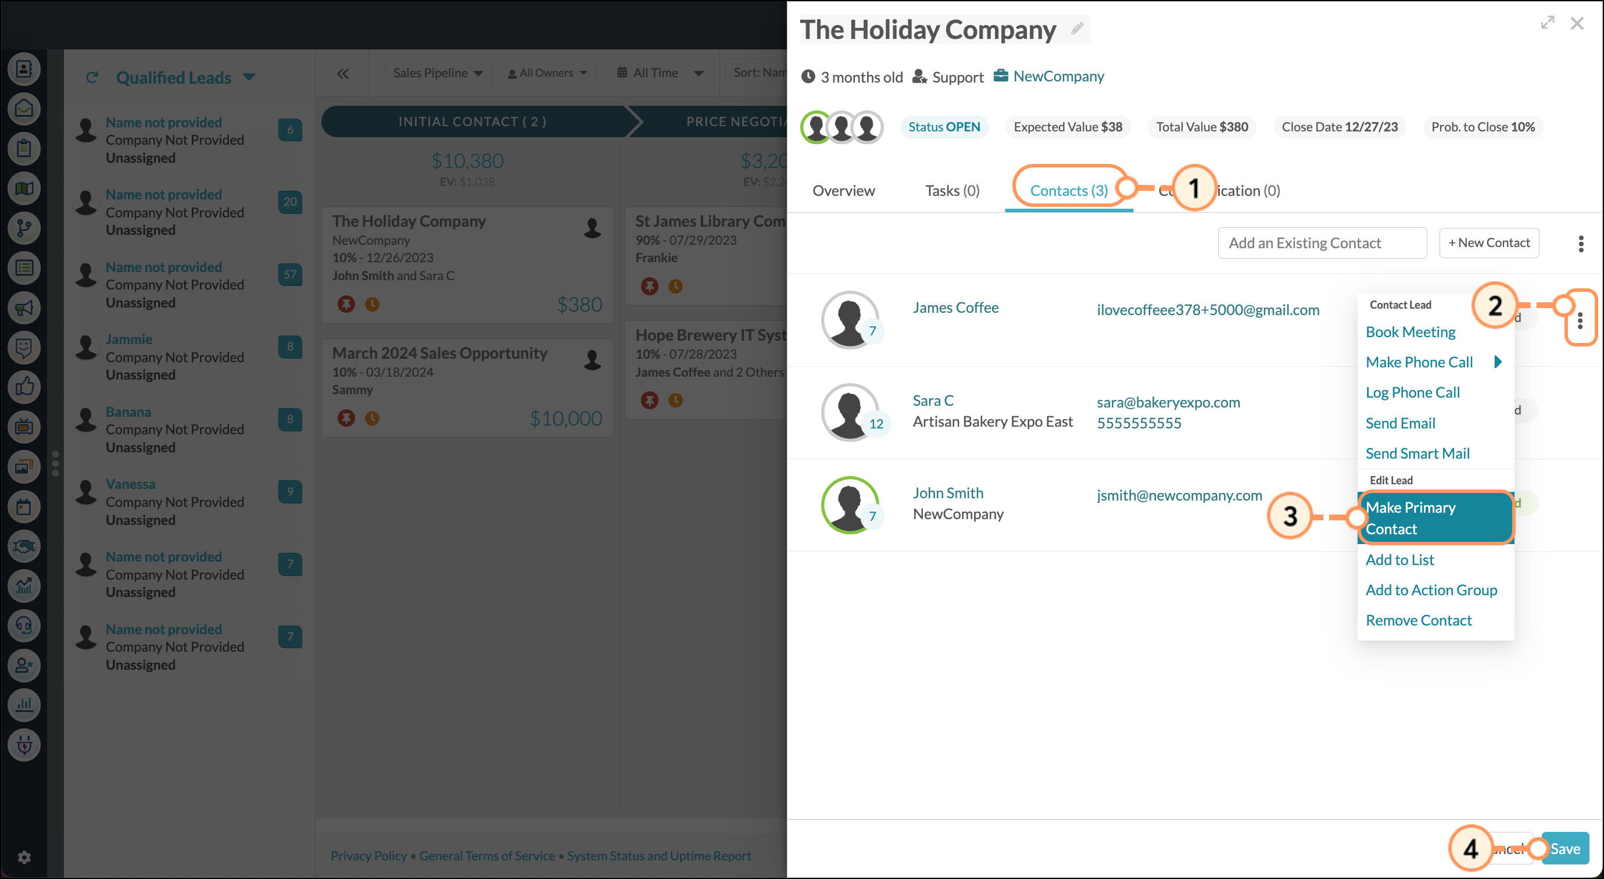The width and height of the screenshot is (1604, 879).
Task: Click the Status OPEN badge
Action: pyautogui.click(x=944, y=127)
